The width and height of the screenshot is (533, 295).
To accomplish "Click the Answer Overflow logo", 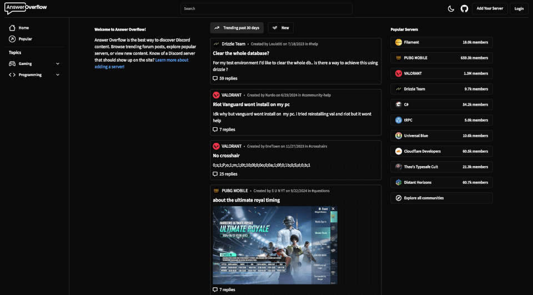I will pos(26,8).
